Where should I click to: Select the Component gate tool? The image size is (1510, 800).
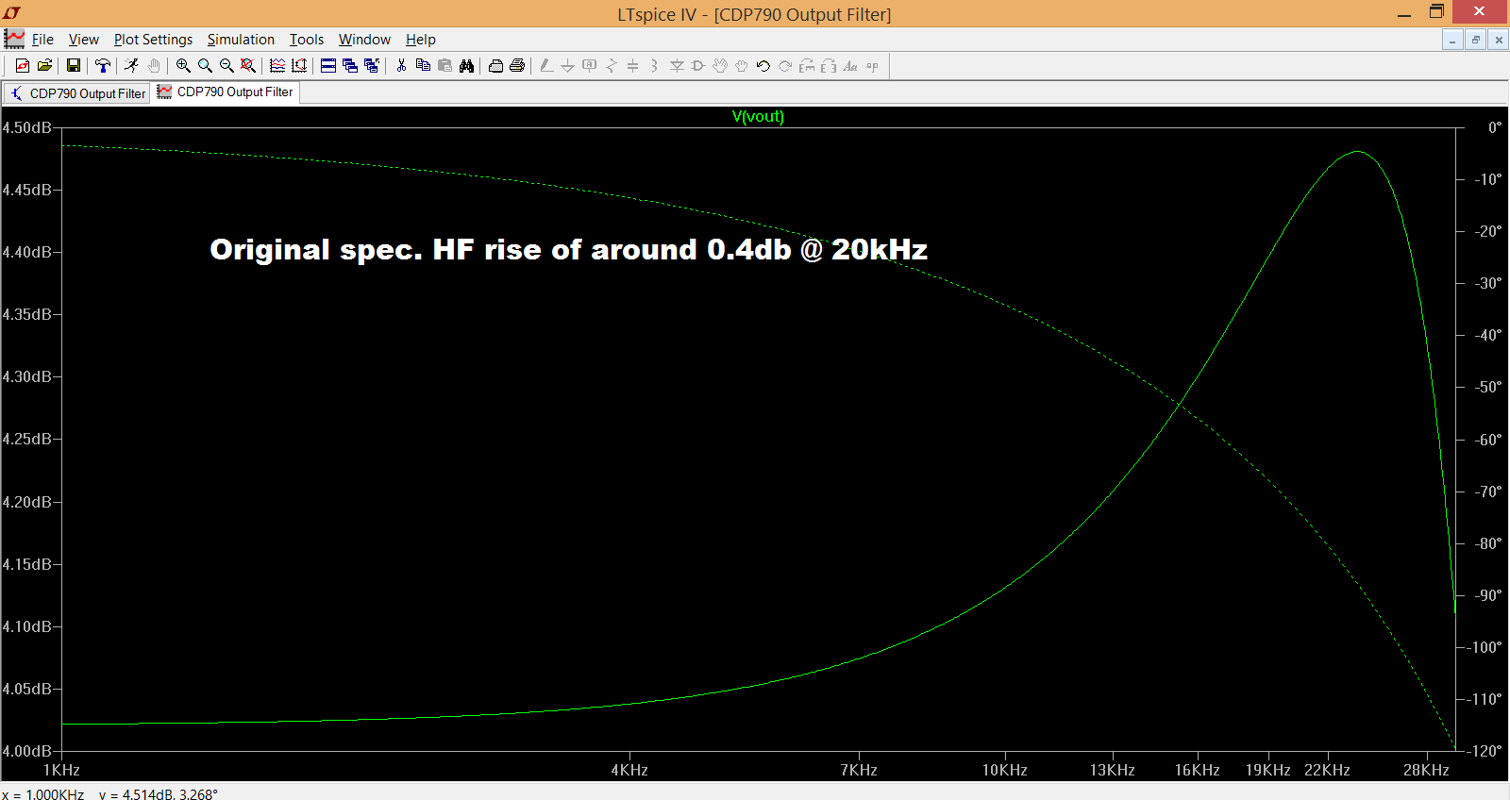[698, 65]
